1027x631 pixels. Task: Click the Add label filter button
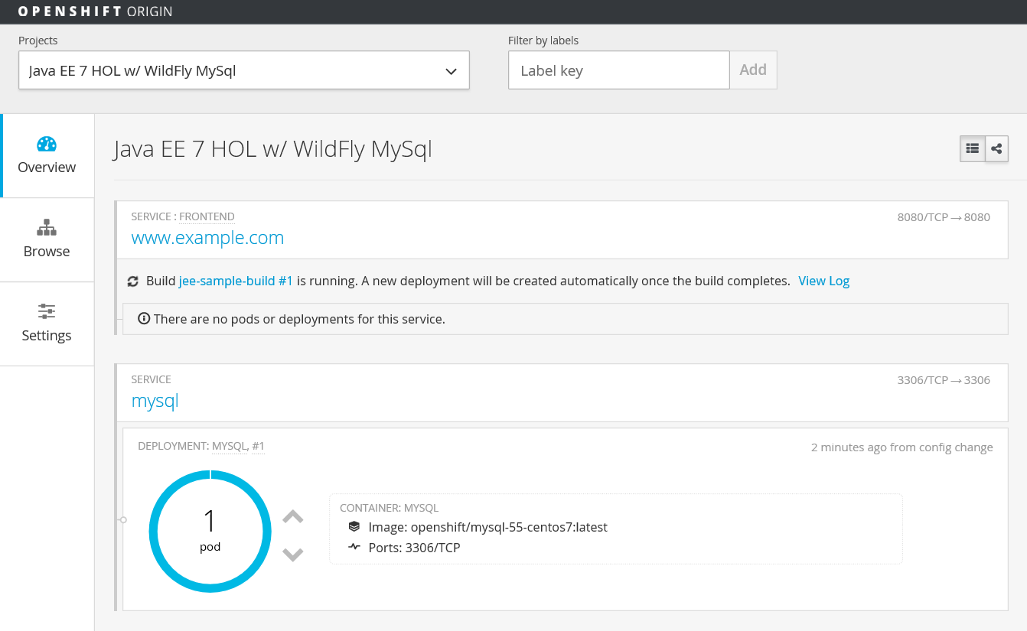click(x=753, y=70)
